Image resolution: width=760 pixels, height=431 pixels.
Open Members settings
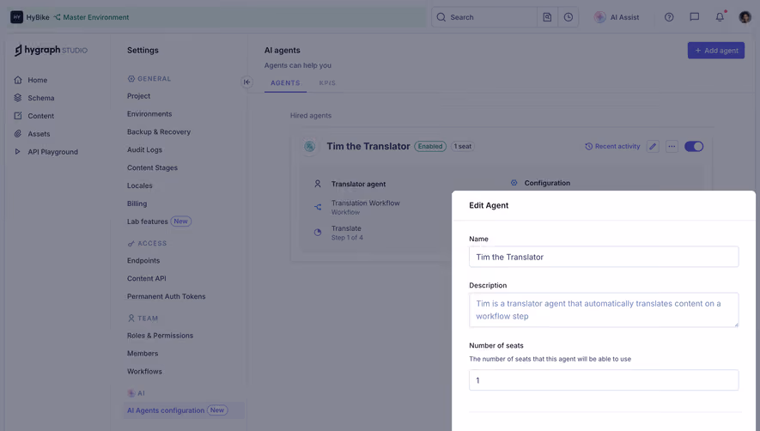pos(143,354)
